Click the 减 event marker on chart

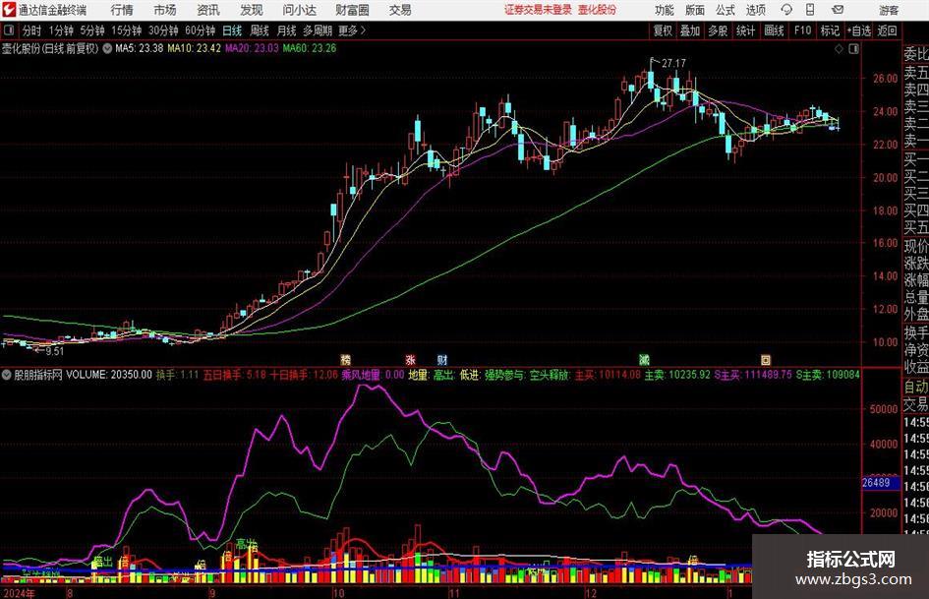click(x=644, y=359)
